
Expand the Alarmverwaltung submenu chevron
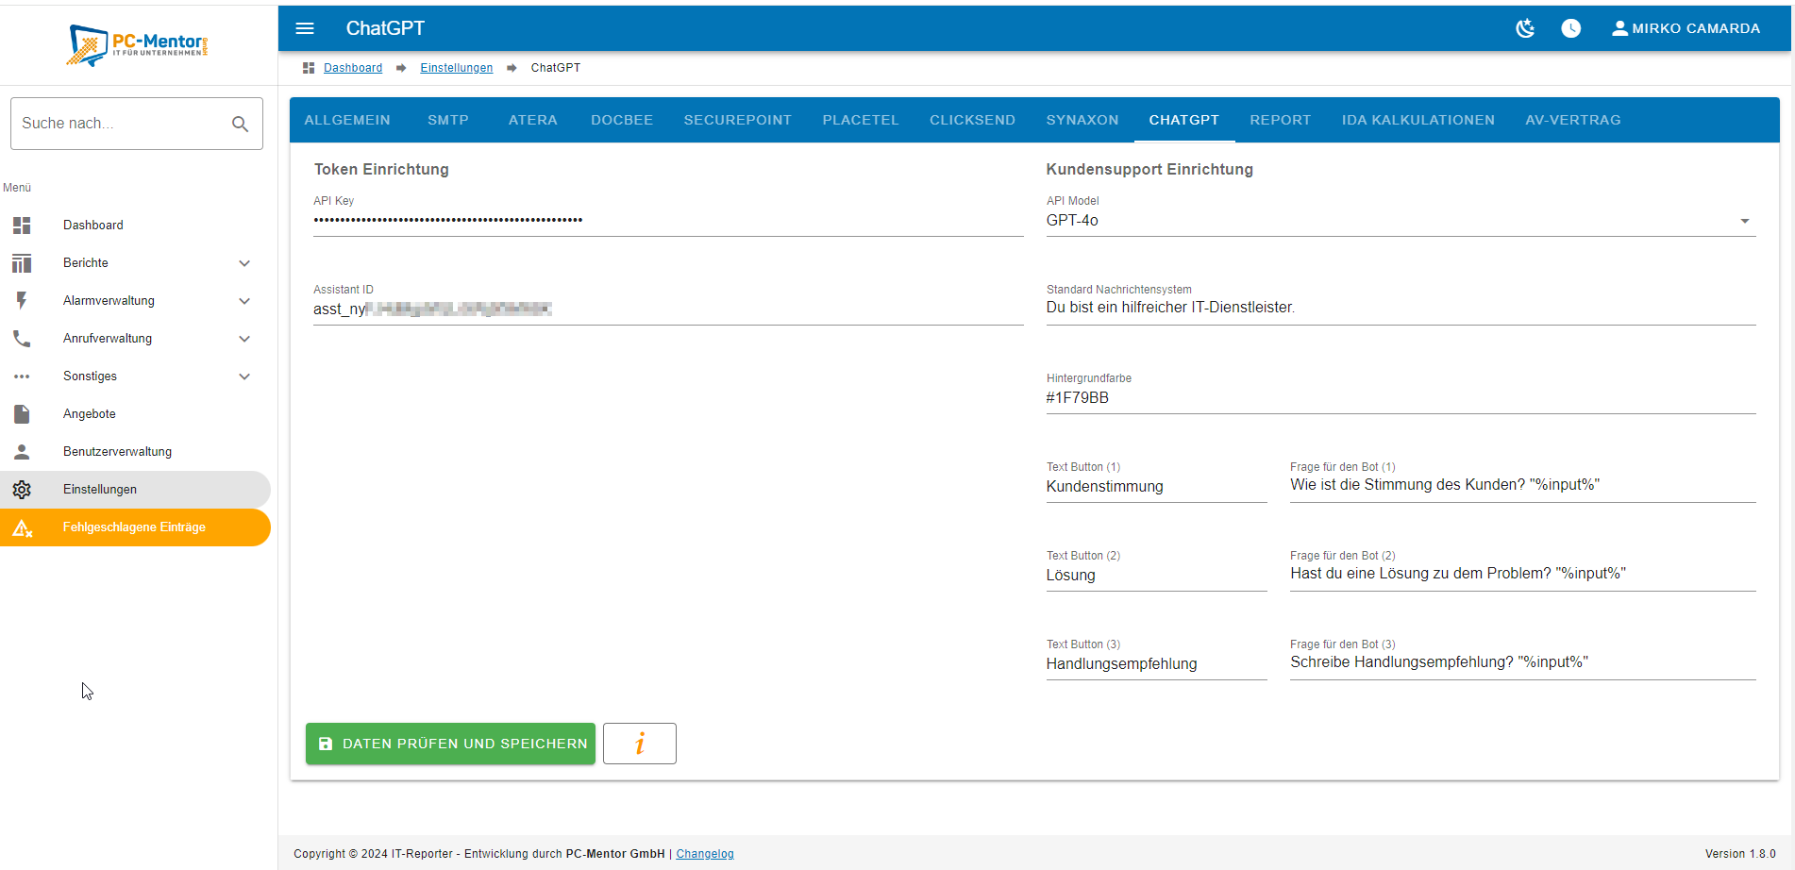[244, 301]
